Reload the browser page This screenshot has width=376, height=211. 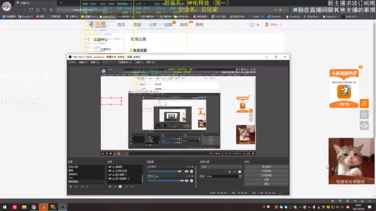pos(31,10)
